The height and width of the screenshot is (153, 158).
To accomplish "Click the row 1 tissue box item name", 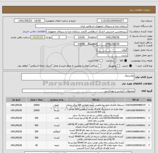I will tap(96, 105).
